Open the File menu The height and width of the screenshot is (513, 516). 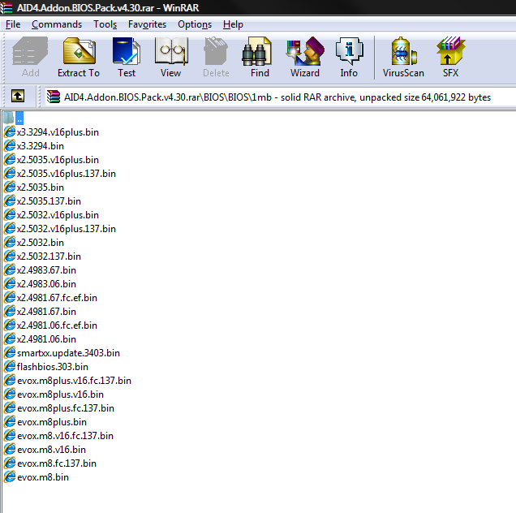click(x=13, y=24)
